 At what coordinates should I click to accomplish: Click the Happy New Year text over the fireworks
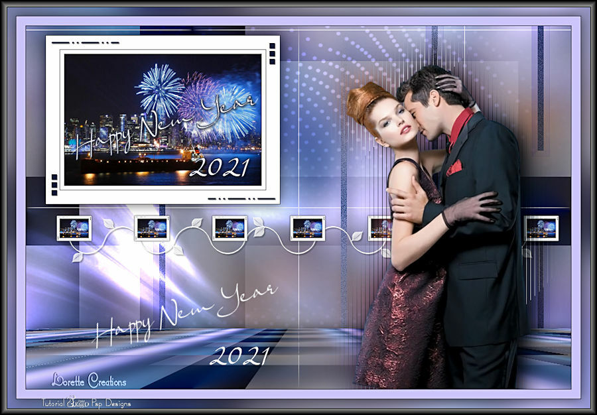[x=166, y=126]
